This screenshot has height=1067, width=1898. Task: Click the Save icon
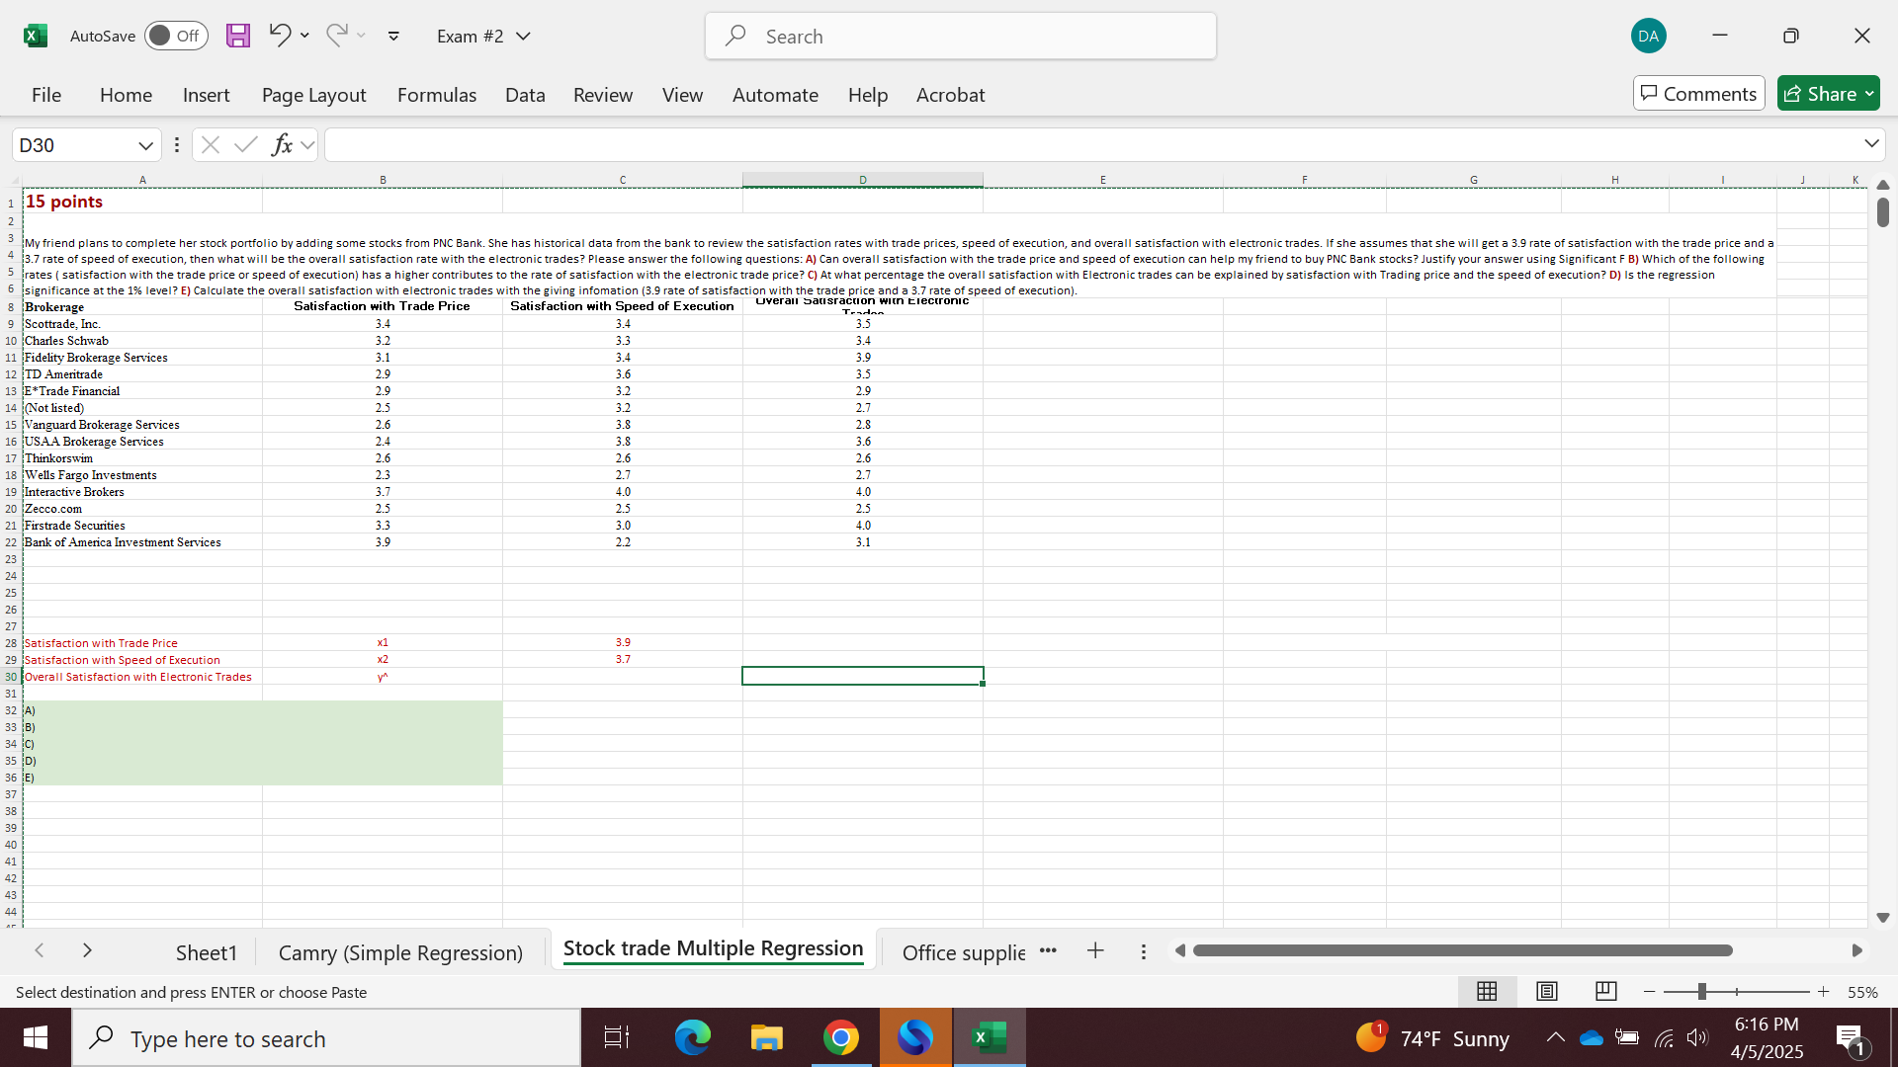[237, 36]
